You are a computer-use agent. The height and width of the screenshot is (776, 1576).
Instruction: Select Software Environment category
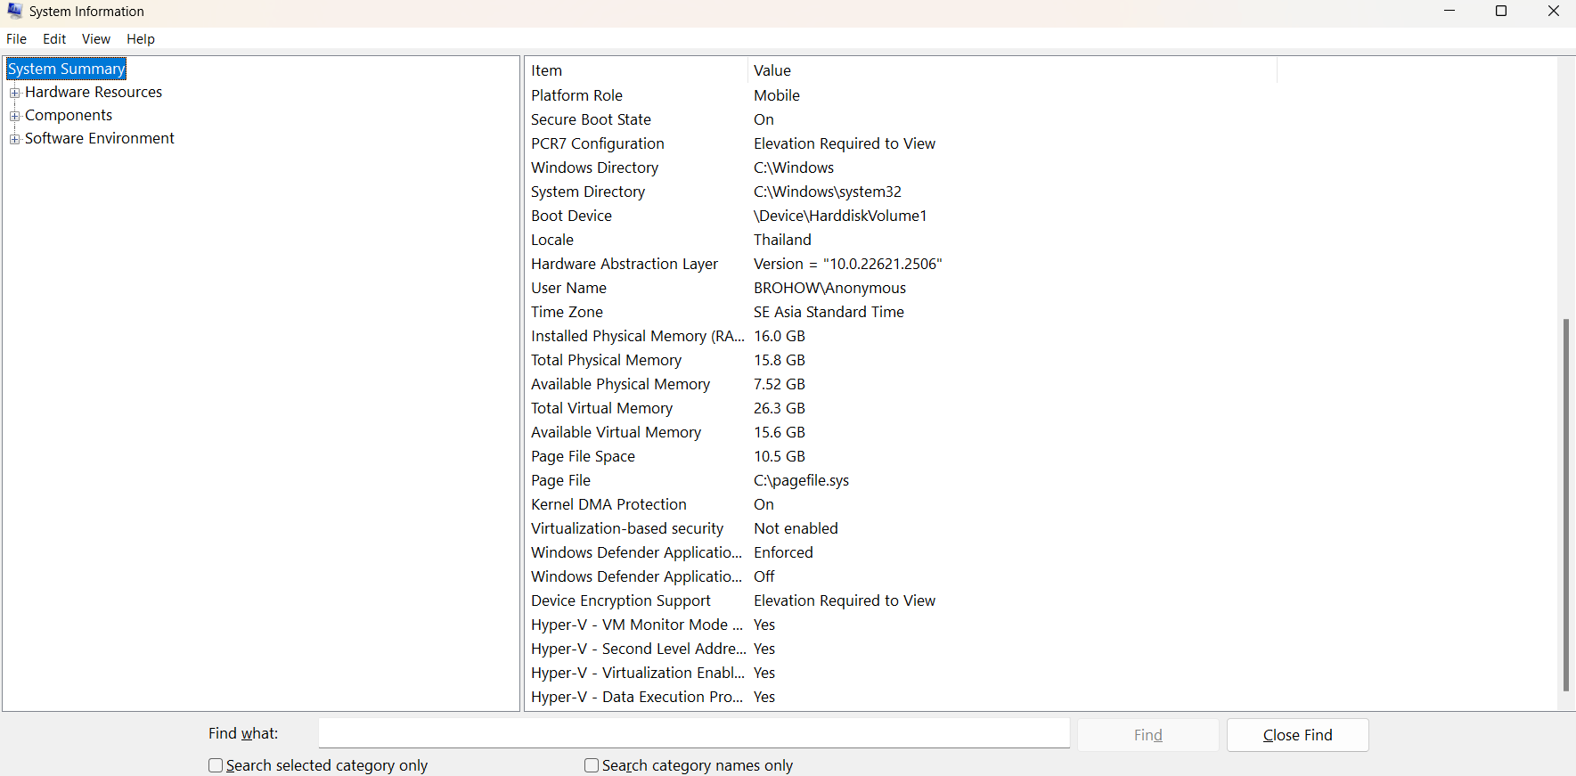click(100, 138)
